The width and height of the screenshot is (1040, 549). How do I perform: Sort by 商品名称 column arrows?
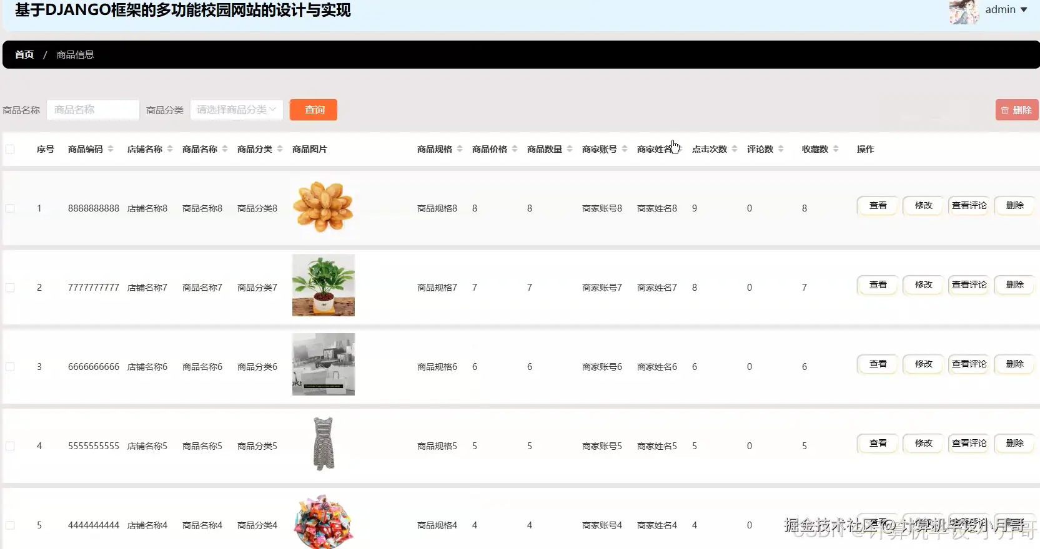(x=225, y=149)
